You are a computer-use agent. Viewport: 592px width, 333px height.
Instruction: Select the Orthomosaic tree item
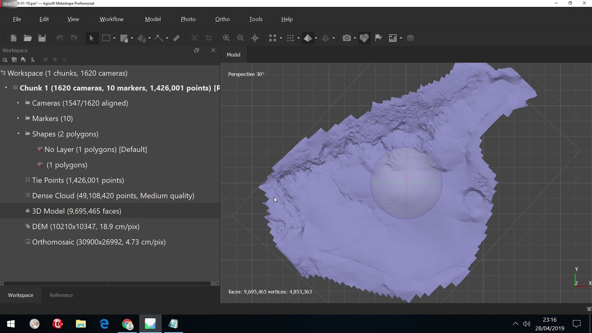(x=110, y=242)
